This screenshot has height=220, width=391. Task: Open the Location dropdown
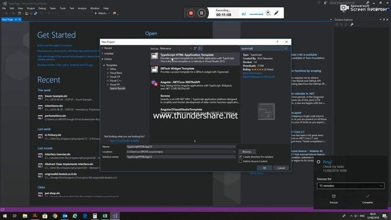coord(234,152)
